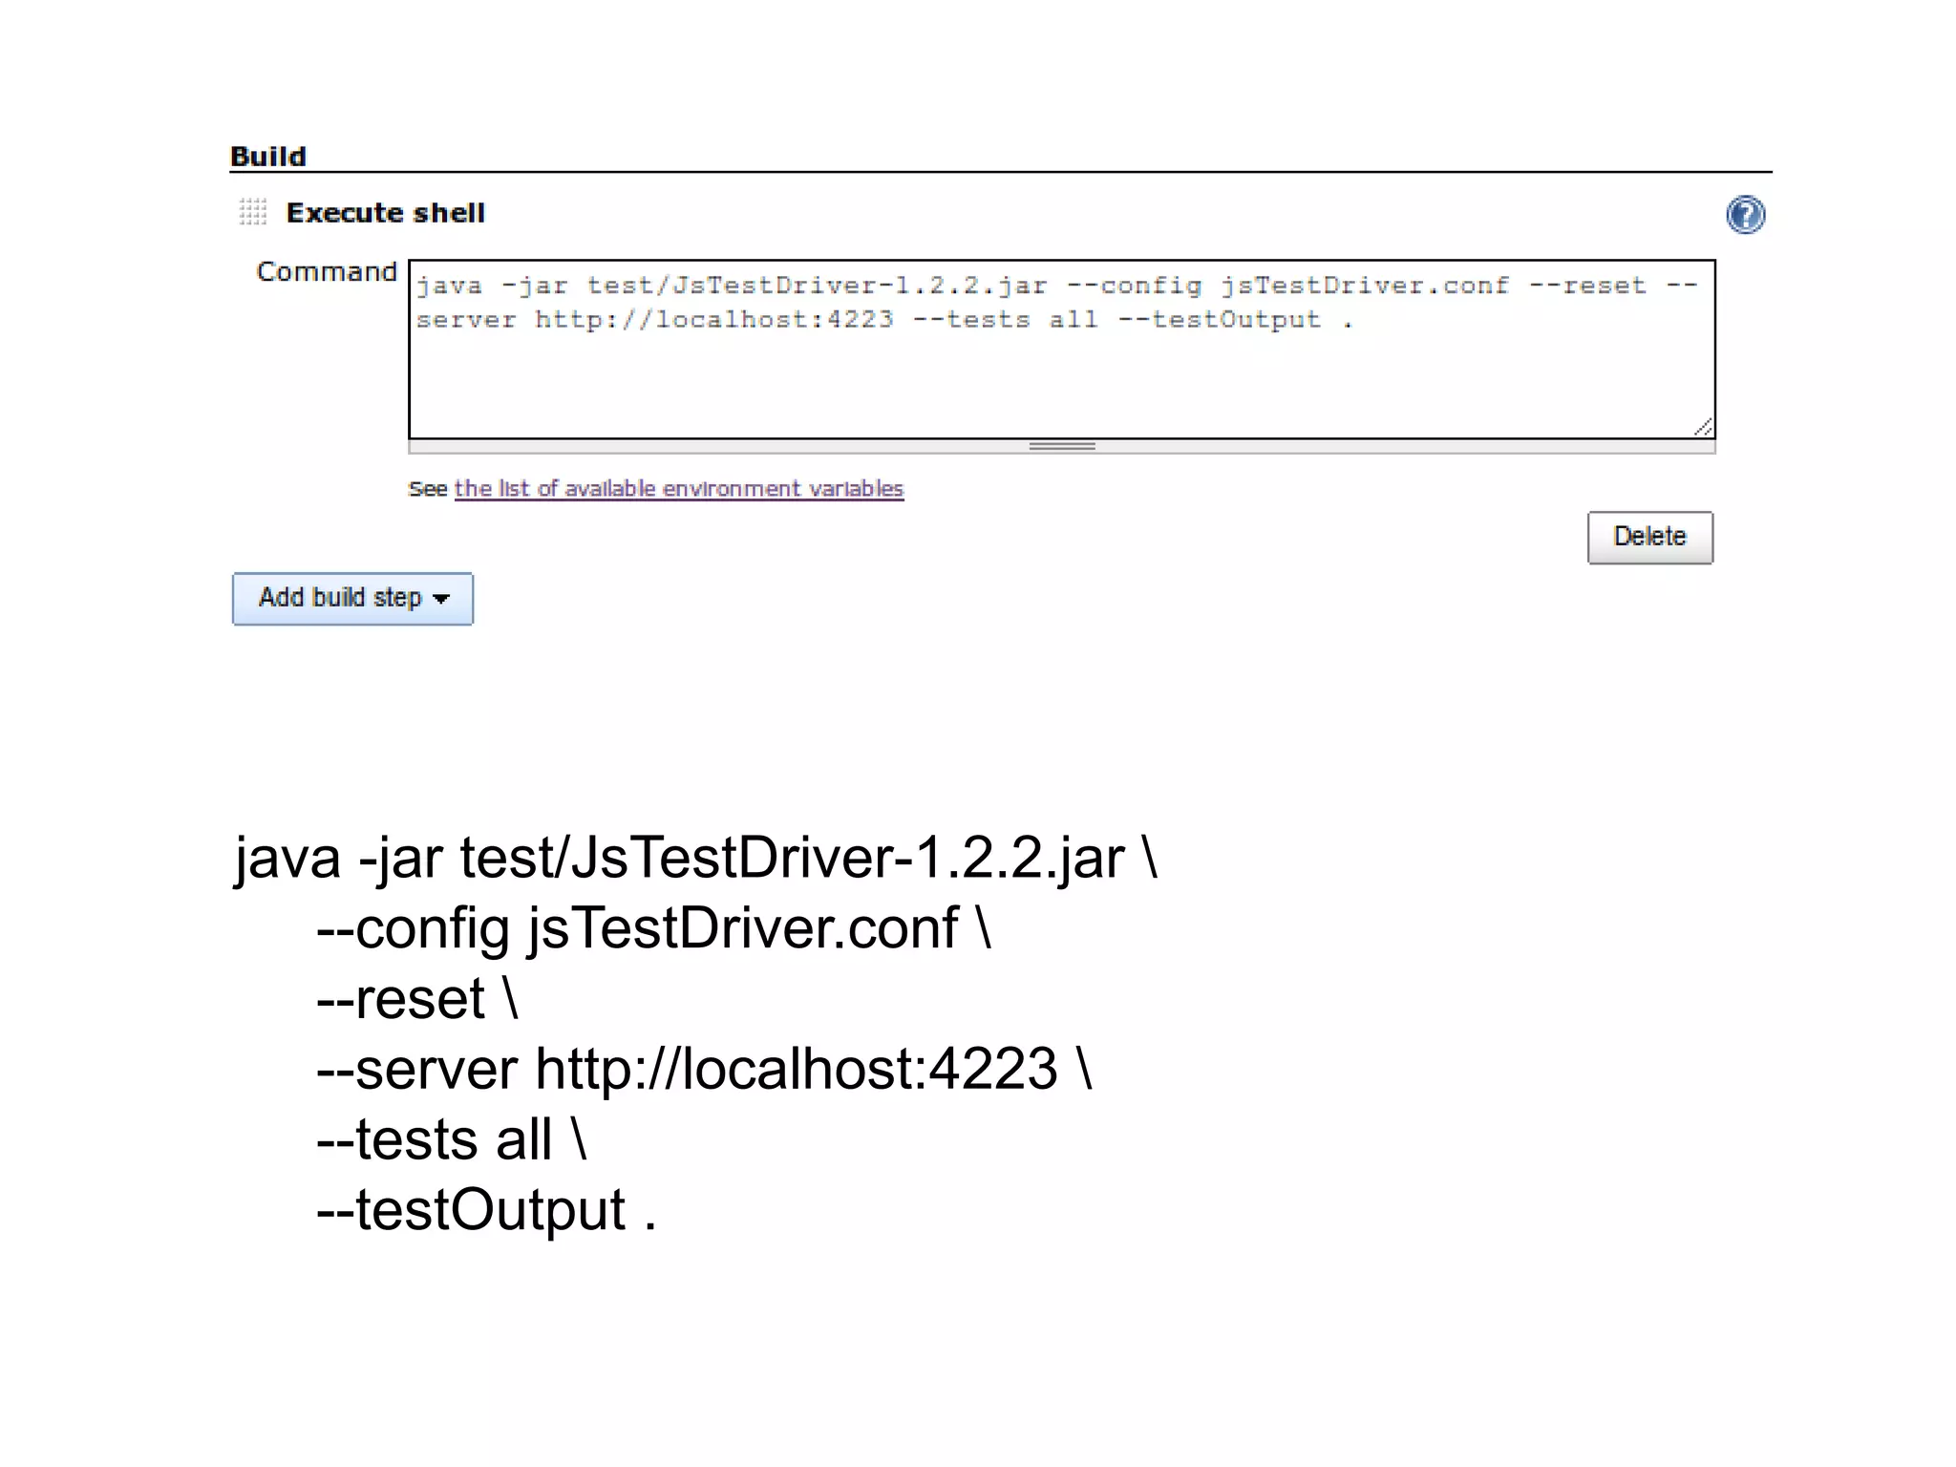
Task: Click the '--tests all' slide line
Action: point(451,1139)
